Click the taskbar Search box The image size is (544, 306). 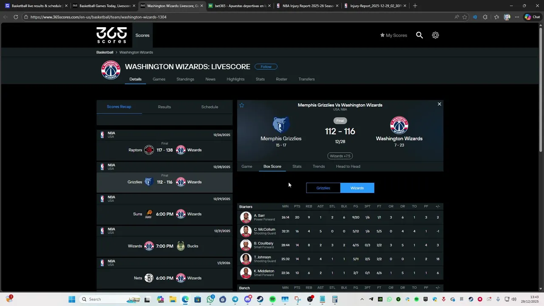109,299
